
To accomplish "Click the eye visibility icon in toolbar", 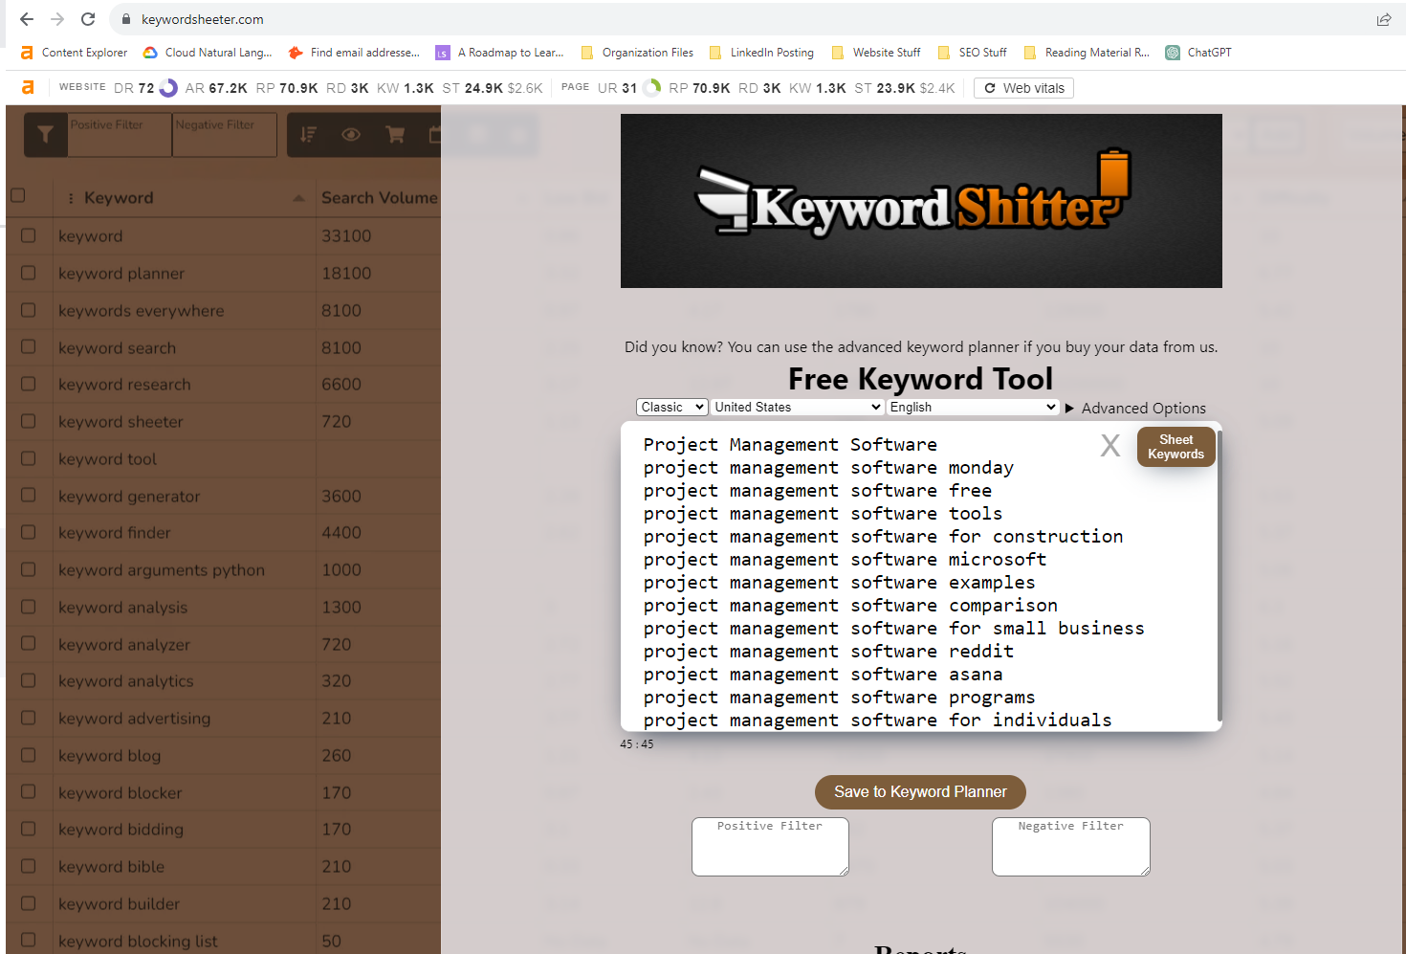I will coord(351,135).
